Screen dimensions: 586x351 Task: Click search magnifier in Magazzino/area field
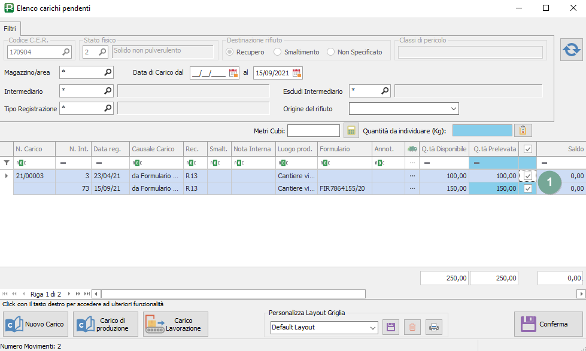click(x=108, y=73)
